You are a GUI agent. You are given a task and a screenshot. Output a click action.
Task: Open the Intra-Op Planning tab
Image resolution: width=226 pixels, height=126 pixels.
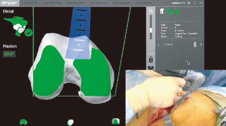(98, 3)
